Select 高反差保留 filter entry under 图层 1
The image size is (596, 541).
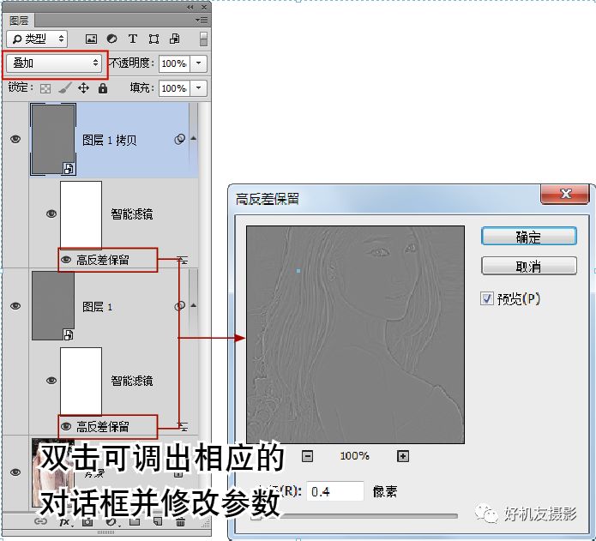[x=103, y=426]
